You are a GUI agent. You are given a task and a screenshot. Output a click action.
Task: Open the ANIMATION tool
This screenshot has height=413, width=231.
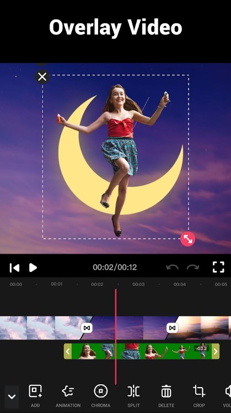click(68, 396)
